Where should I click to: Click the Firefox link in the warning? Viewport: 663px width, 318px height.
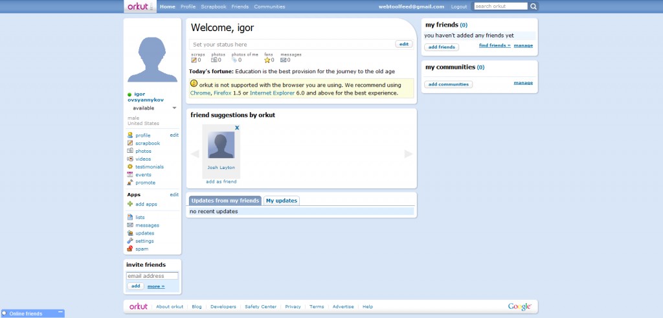click(x=223, y=93)
